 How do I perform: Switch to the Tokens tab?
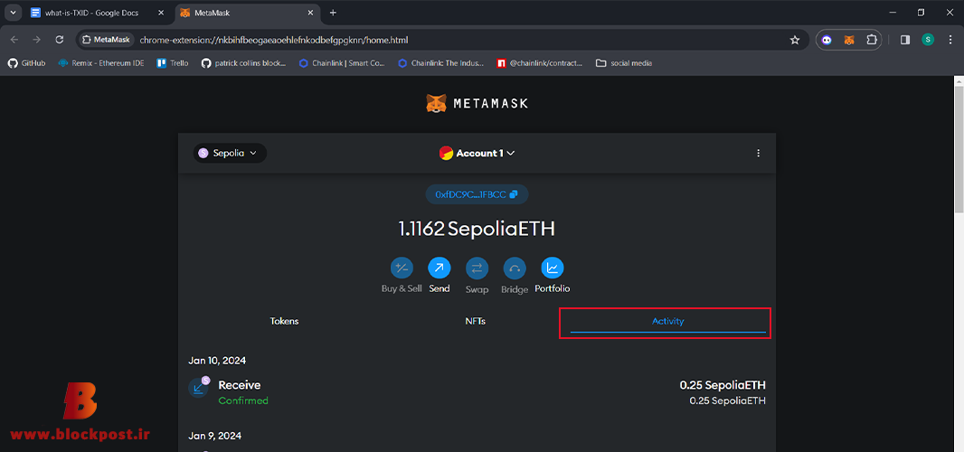[x=284, y=321]
